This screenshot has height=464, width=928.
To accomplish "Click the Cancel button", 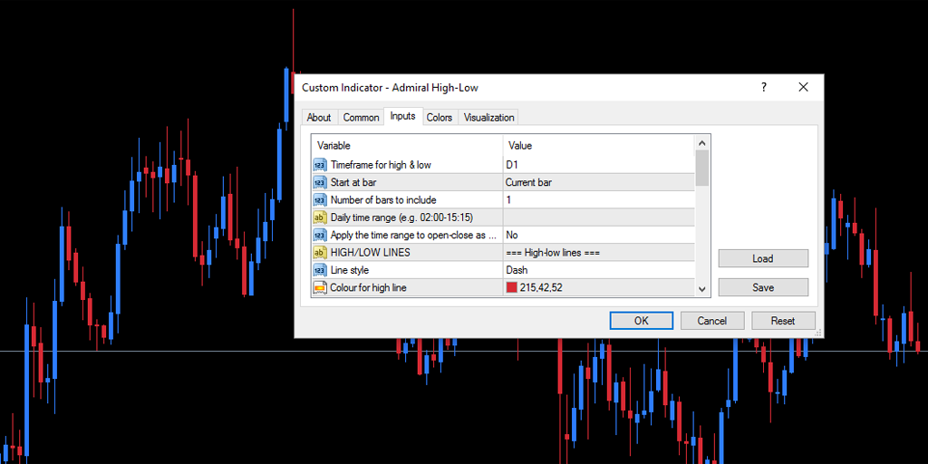I will click(712, 321).
